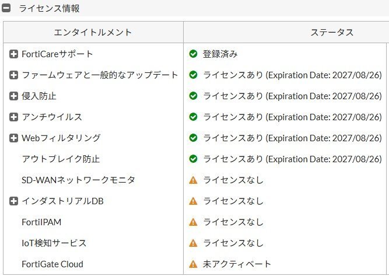Click green check icon for アンチウイルス license
This screenshot has width=389, height=276.
[194, 117]
